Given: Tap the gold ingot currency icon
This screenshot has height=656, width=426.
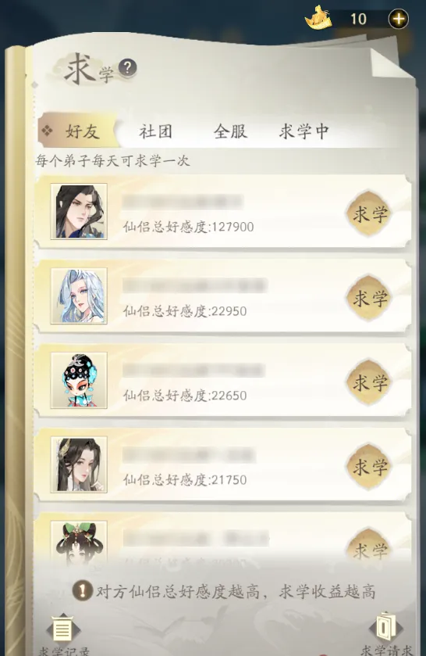Looking at the screenshot, I should (x=318, y=17).
